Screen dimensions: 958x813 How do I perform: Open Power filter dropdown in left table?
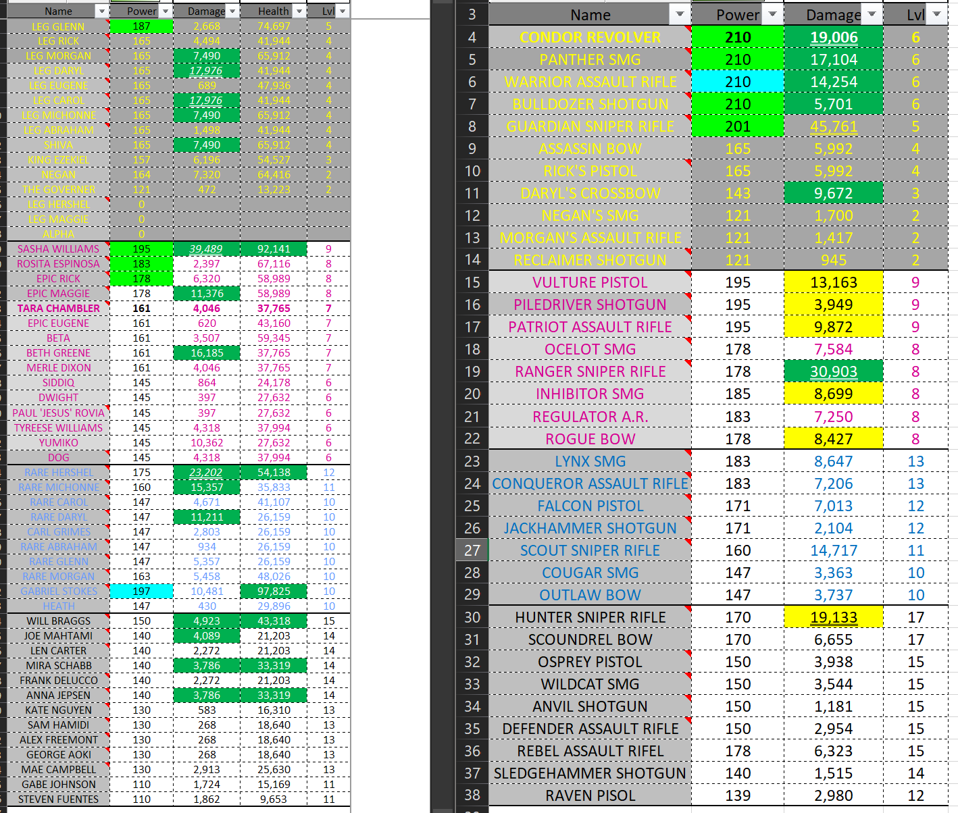(x=166, y=11)
